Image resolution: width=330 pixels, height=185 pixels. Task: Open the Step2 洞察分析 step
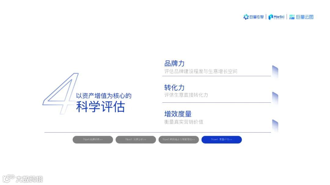tap(136, 139)
